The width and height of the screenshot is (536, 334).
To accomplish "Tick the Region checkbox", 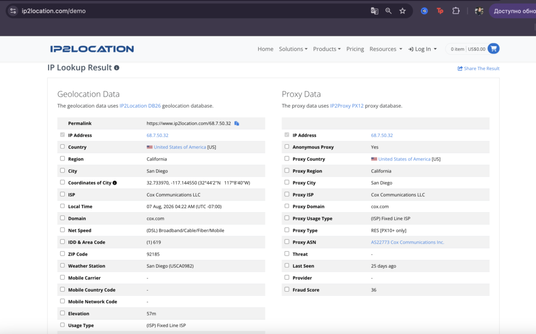I will coord(62,158).
